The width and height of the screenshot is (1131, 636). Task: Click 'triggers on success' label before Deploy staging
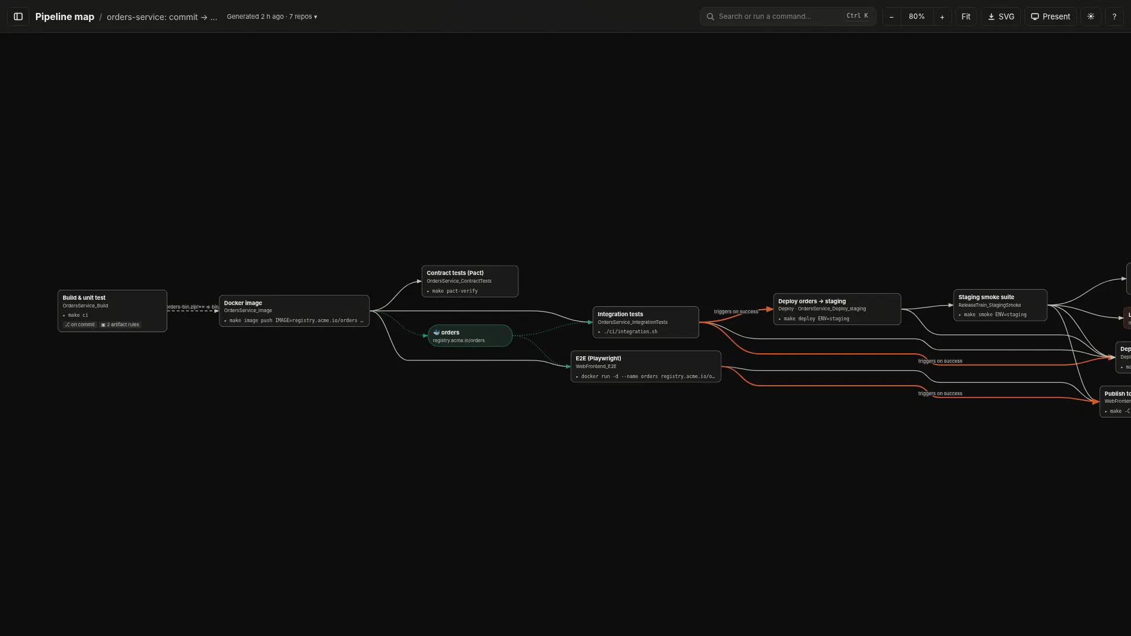(x=736, y=312)
